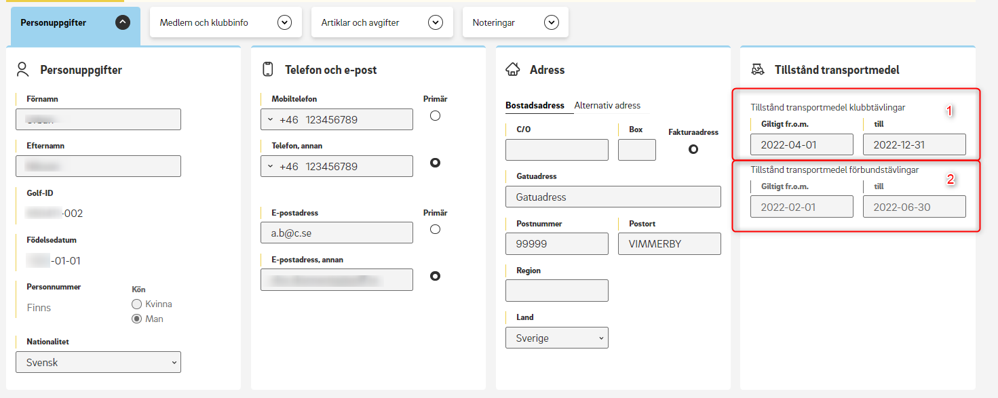This screenshot has width=998, height=398.
Task: Expand the Artiklar och avgifter section chevron
Action: [436, 22]
